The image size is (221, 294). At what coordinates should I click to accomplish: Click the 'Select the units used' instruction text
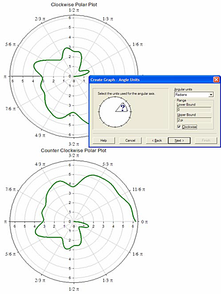coord(126,93)
